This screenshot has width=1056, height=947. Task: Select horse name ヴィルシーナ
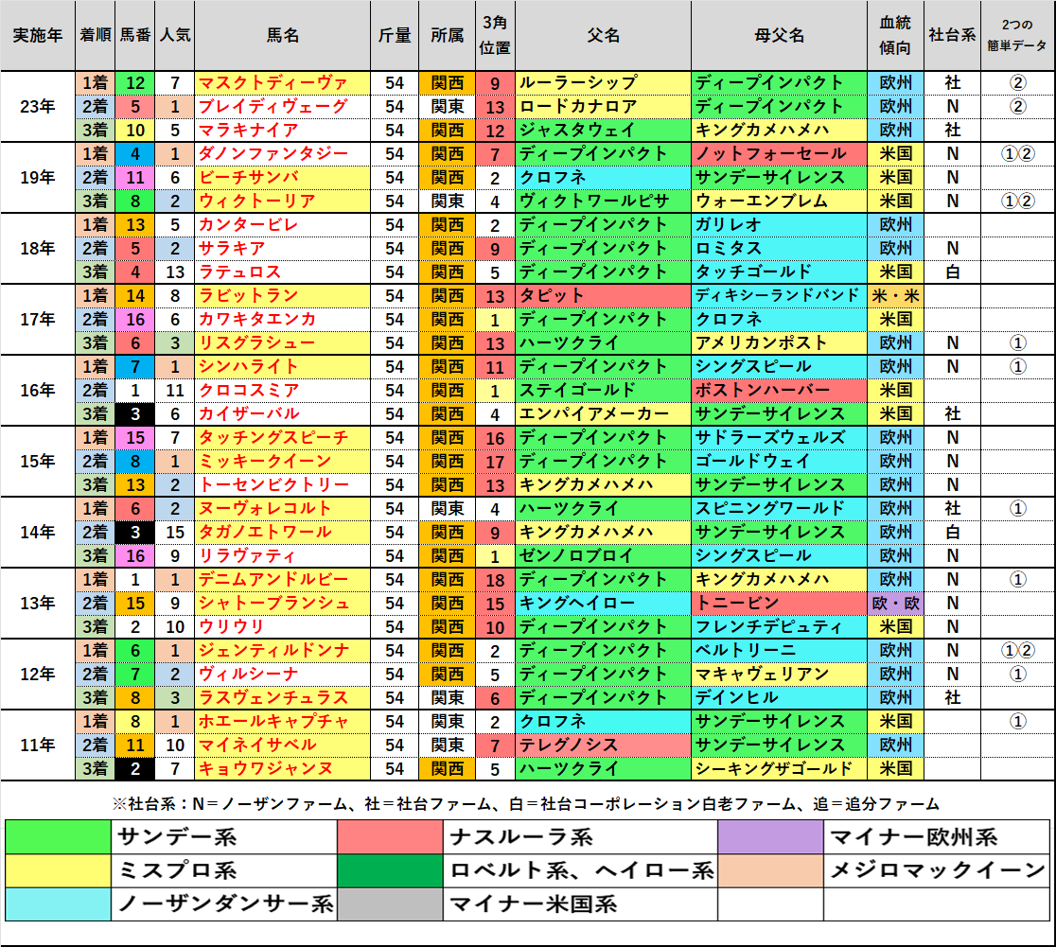pyautogui.click(x=282, y=675)
